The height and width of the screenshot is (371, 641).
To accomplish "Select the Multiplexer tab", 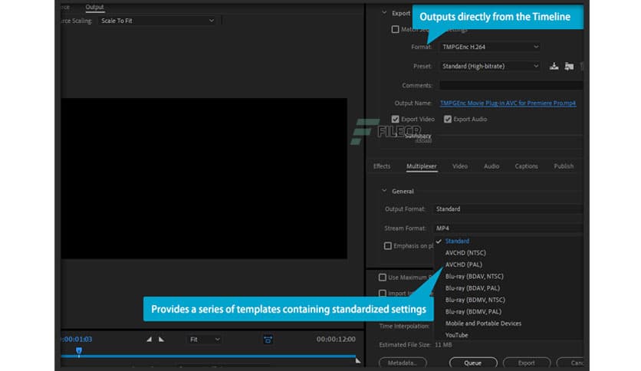I will tap(422, 166).
